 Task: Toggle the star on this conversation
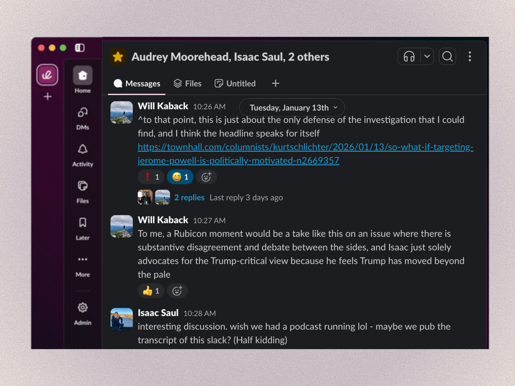[118, 56]
